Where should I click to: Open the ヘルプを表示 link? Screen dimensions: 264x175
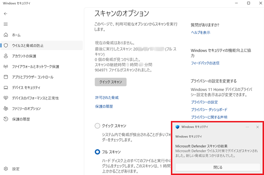pos(201,33)
